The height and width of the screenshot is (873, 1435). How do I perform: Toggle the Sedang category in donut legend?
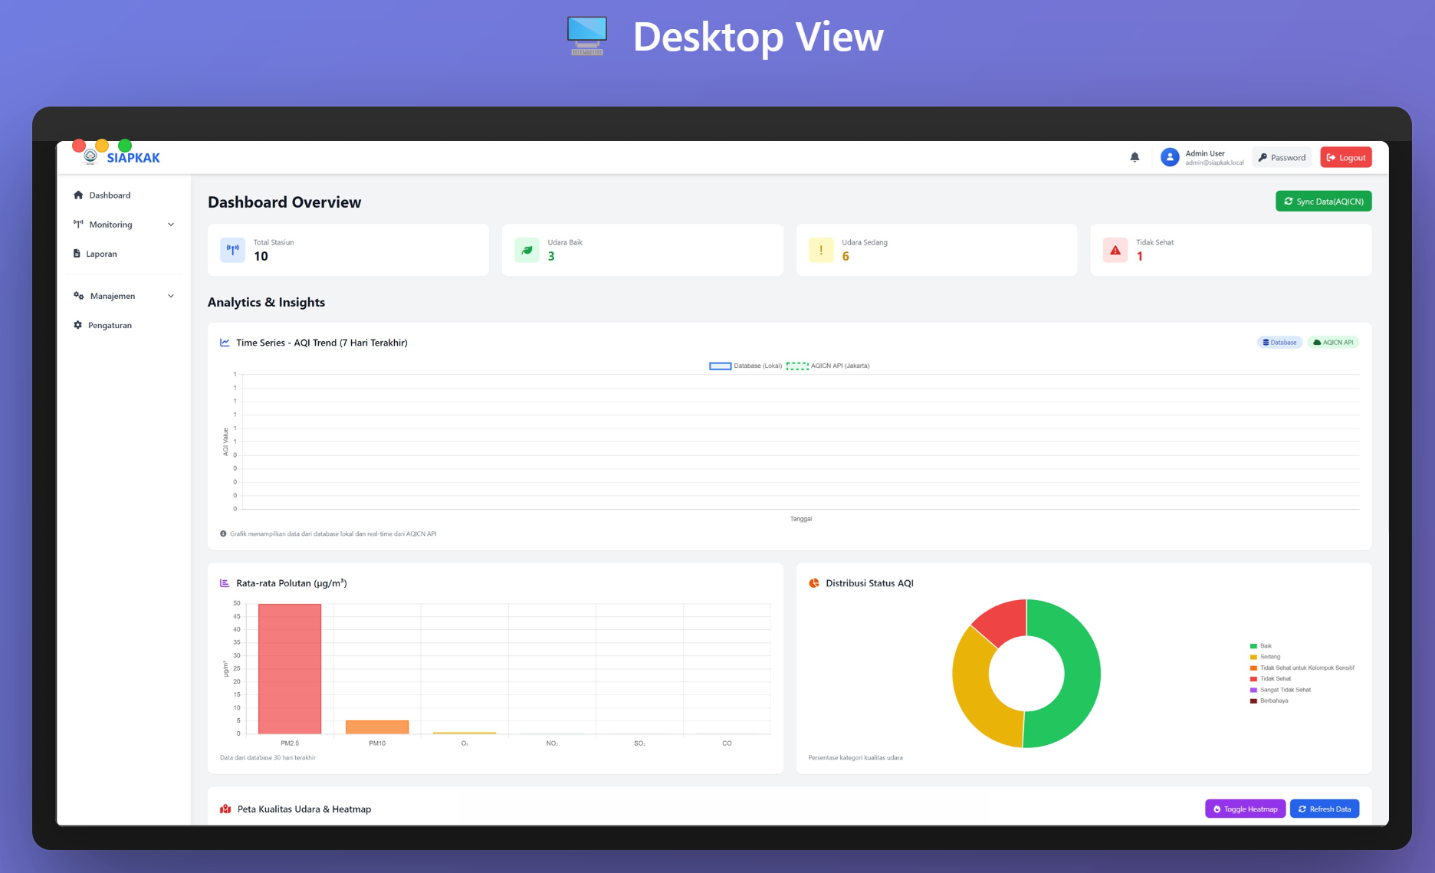coord(1265,657)
